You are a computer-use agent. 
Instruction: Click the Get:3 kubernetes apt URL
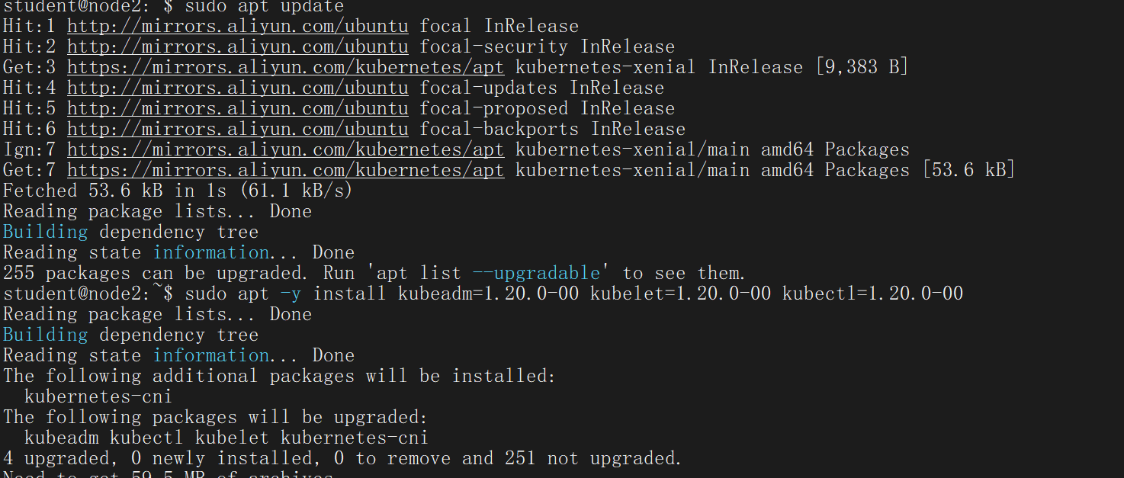pyautogui.click(x=285, y=68)
